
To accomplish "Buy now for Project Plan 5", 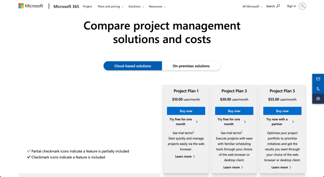I will tap(282, 111).
